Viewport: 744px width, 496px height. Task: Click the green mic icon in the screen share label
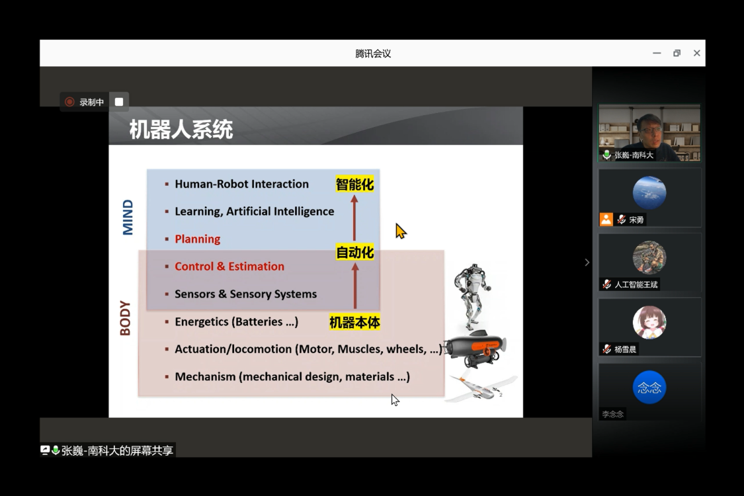pyautogui.click(x=56, y=450)
